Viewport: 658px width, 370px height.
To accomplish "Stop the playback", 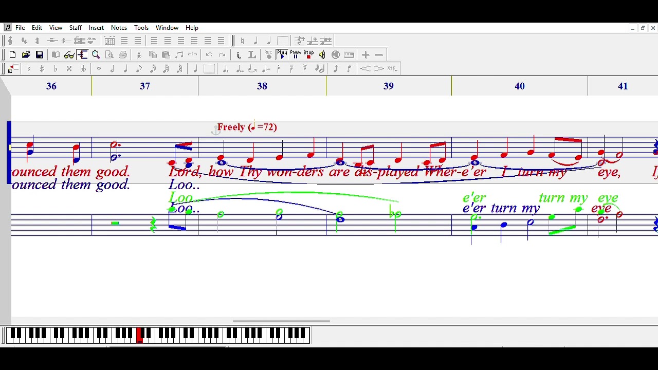I will point(308,54).
